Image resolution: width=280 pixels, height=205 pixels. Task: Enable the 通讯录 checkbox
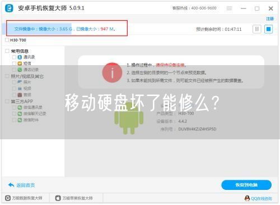coord(14,57)
